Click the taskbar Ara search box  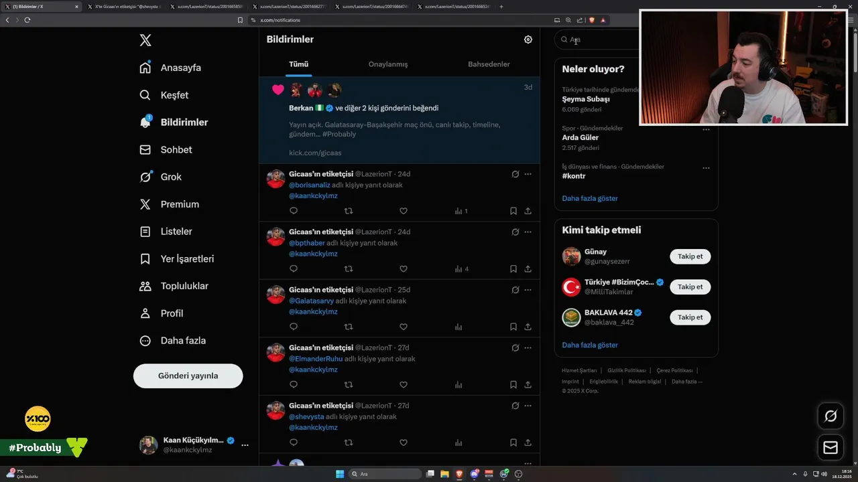(386, 474)
